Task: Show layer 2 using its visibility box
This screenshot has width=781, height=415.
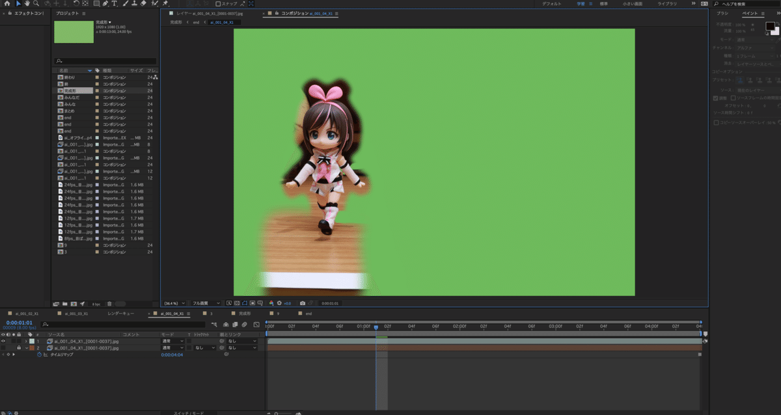Action: pyautogui.click(x=3, y=348)
